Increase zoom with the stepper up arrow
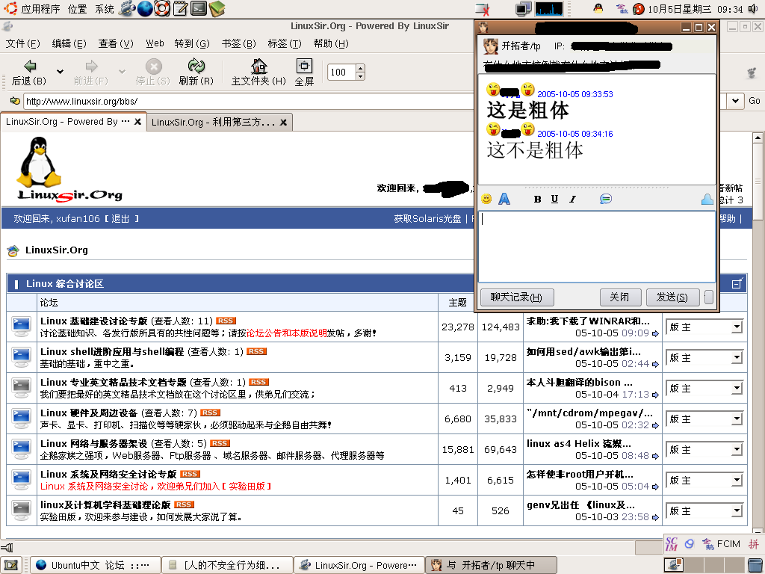Screen dimensions: 765x574 [x=361, y=68]
